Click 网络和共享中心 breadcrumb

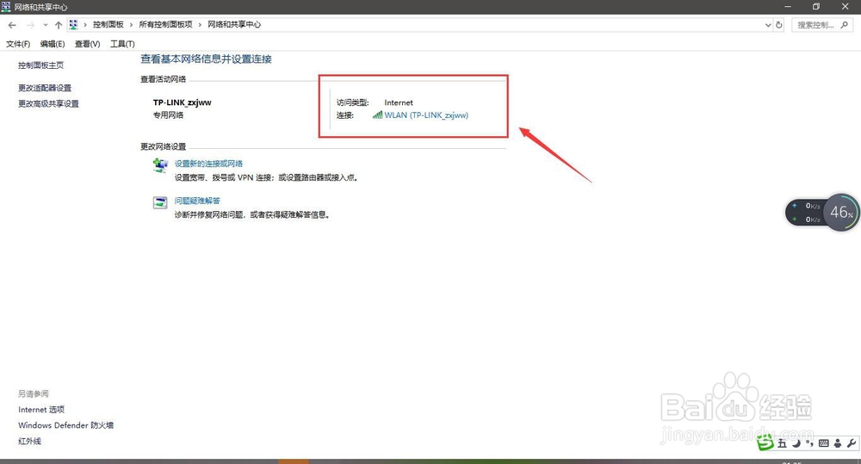point(234,25)
